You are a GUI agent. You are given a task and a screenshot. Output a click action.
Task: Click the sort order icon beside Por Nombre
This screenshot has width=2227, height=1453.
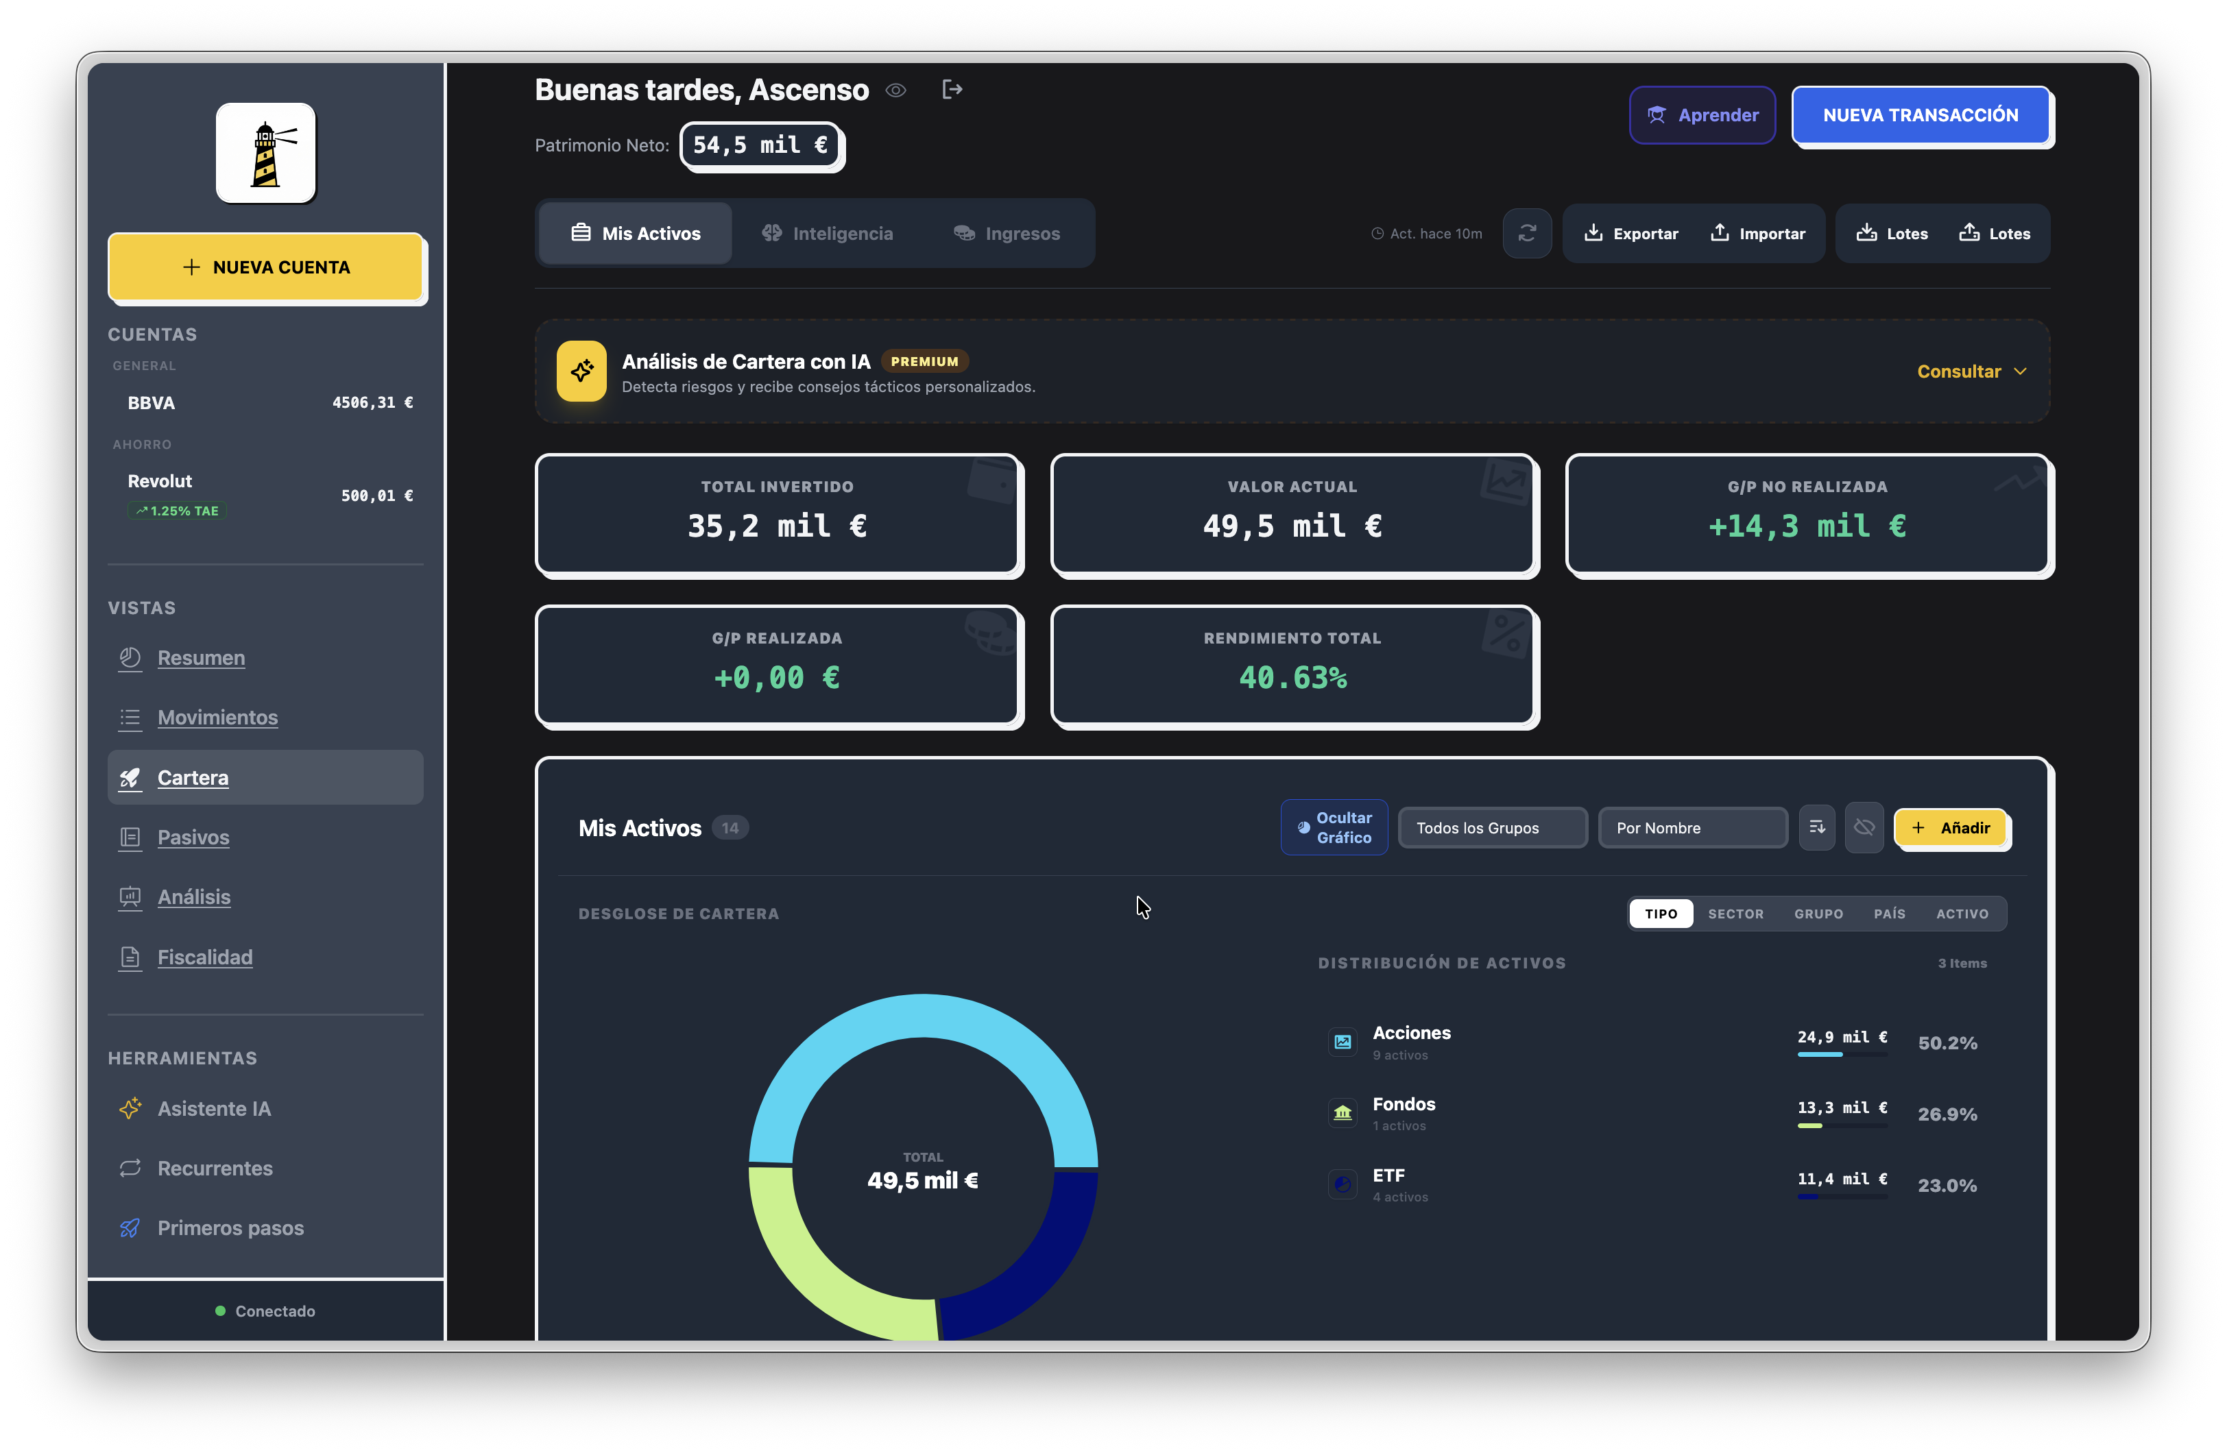(1817, 828)
